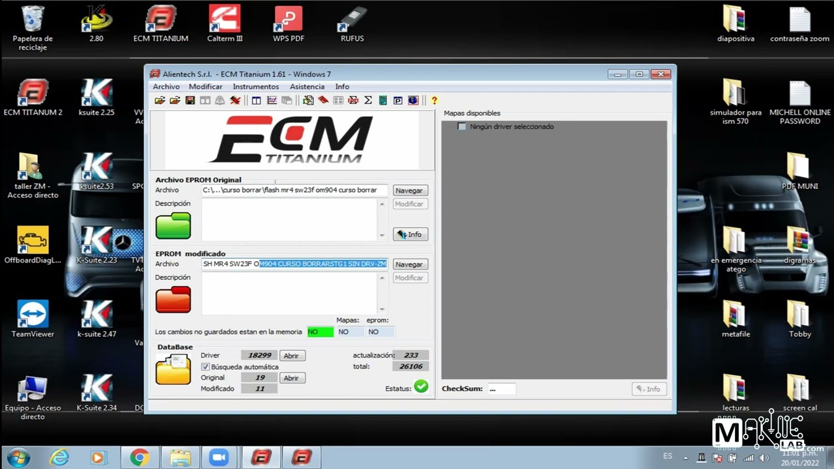Click Abrir next to Driver
The height and width of the screenshot is (469, 834).
[x=291, y=356]
